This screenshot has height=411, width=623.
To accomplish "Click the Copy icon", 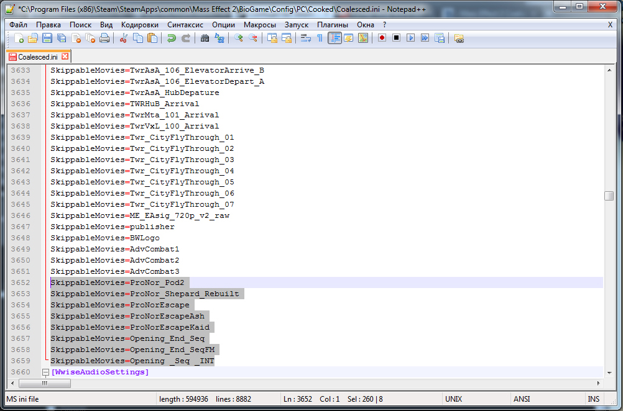I will click(x=138, y=38).
